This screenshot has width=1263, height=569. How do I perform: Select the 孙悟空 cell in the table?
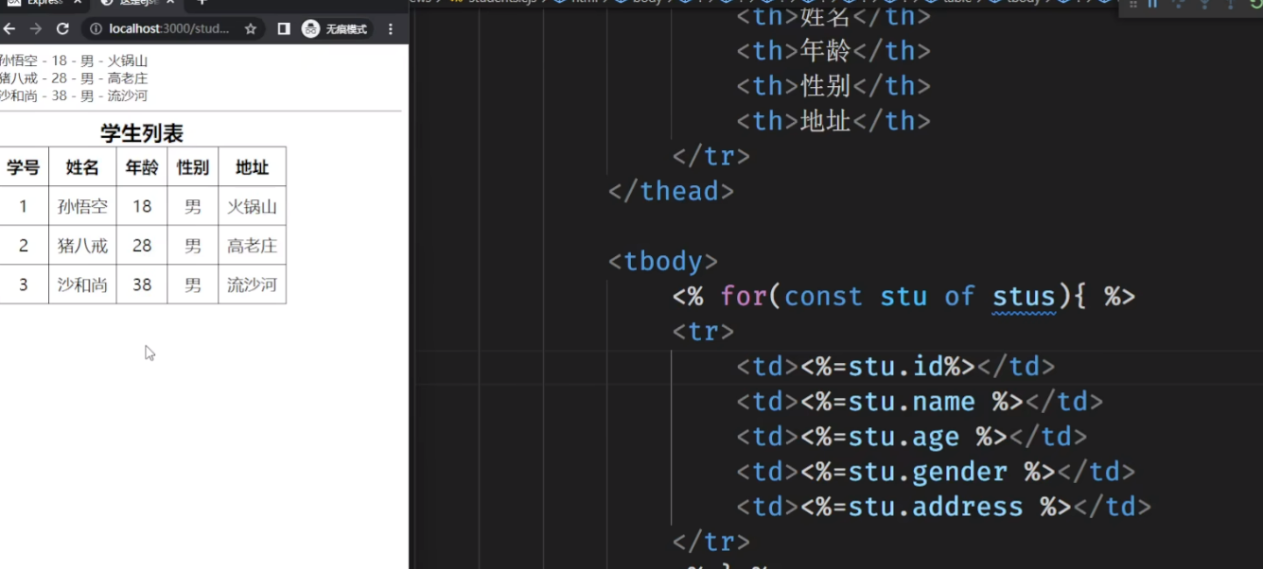[x=82, y=206]
